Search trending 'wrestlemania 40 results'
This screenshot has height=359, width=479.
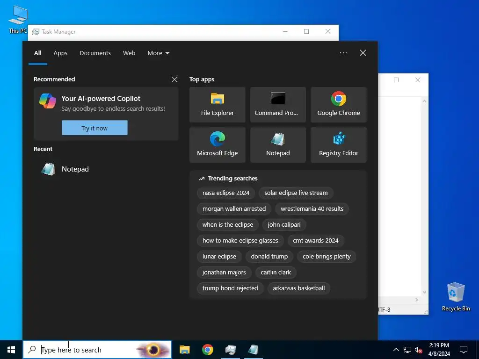coord(312,209)
